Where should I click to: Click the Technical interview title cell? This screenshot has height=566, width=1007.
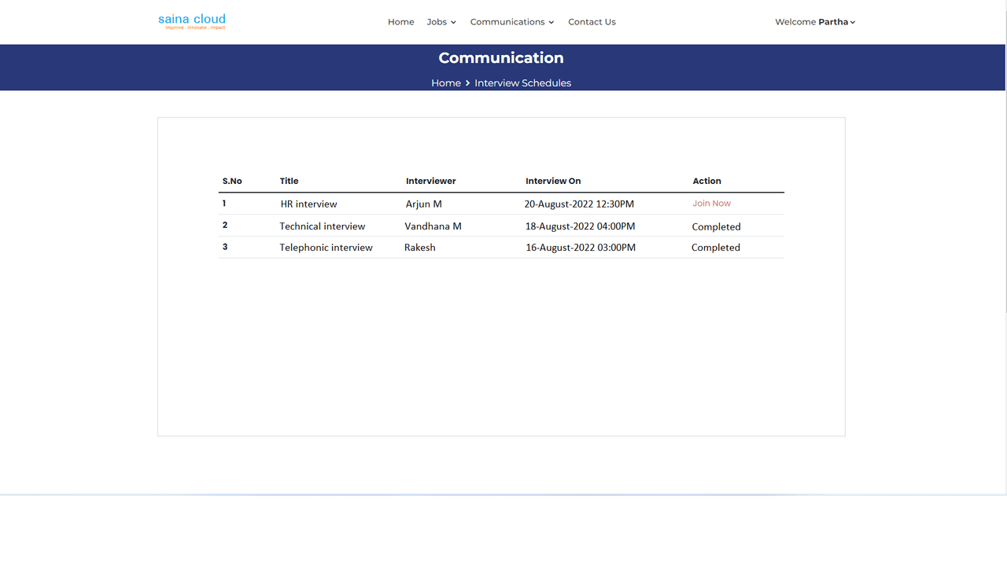(x=323, y=226)
